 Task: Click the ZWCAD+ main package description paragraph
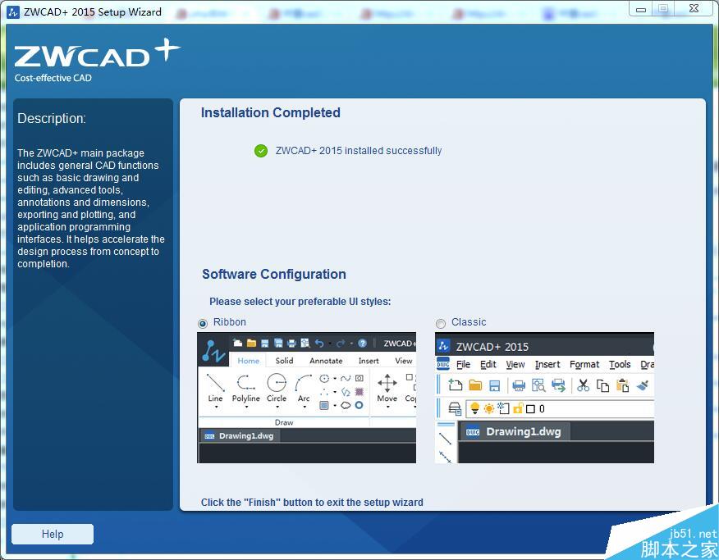(x=91, y=208)
